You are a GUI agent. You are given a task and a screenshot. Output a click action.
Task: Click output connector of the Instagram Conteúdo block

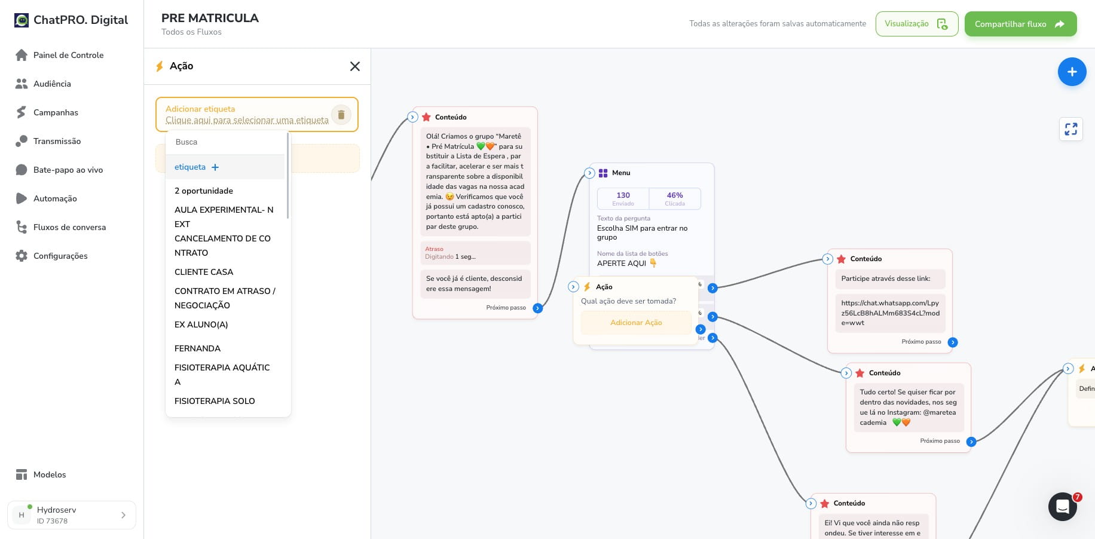click(971, 442)
